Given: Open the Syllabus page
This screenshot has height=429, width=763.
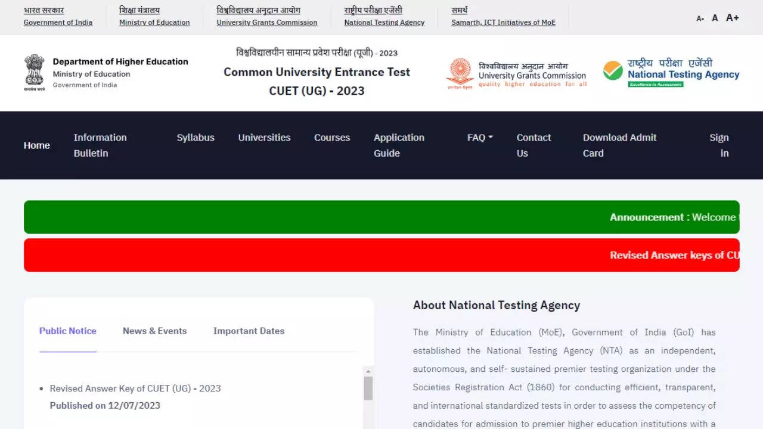Looking at the screenshot, I should 196,138.
